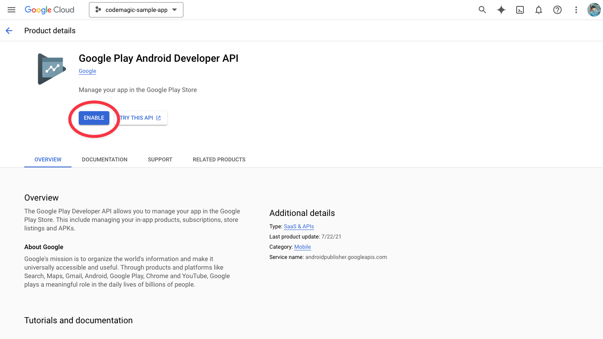
Task: Click the Google Play Developer API product logo
Action: click(x=52, y=69)
